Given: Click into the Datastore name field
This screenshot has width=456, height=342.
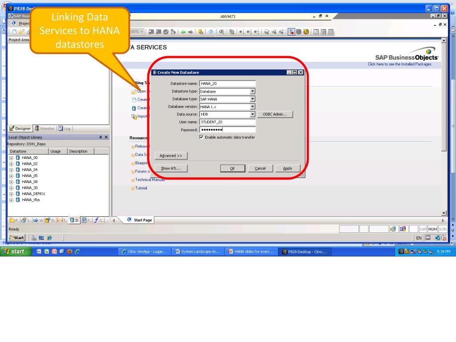Looking at the screenshot, I should pyautogui.click(x=228, y=83).
